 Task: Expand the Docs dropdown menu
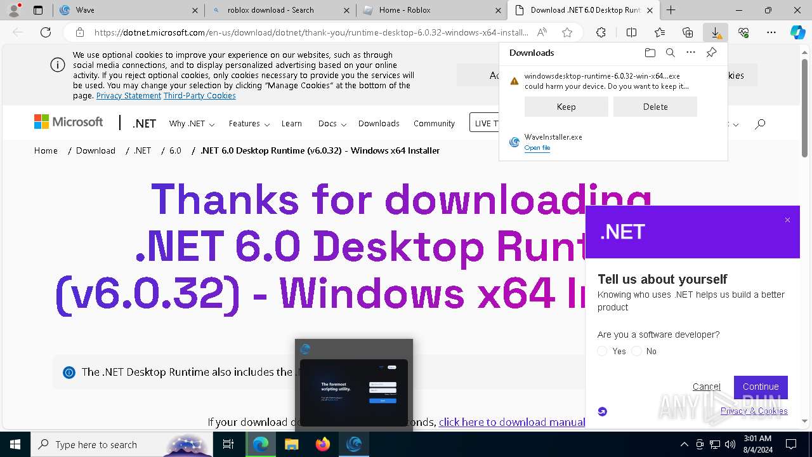pyautogui.click(x=332, y=124)
